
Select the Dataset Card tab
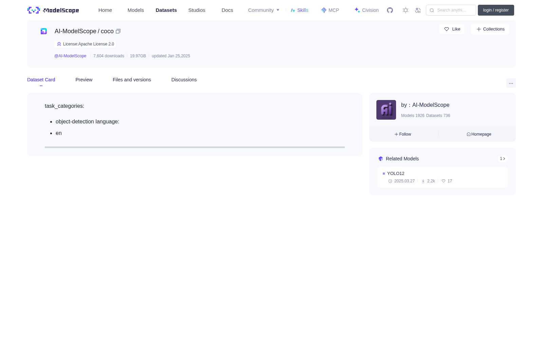click(41, 80)
